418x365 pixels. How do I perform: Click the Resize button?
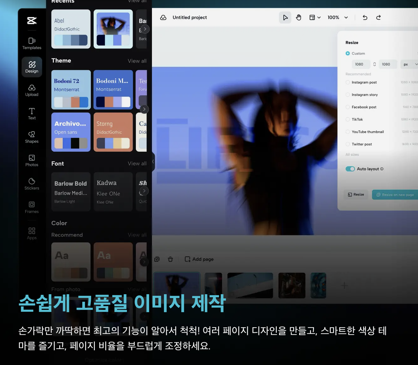356,195
